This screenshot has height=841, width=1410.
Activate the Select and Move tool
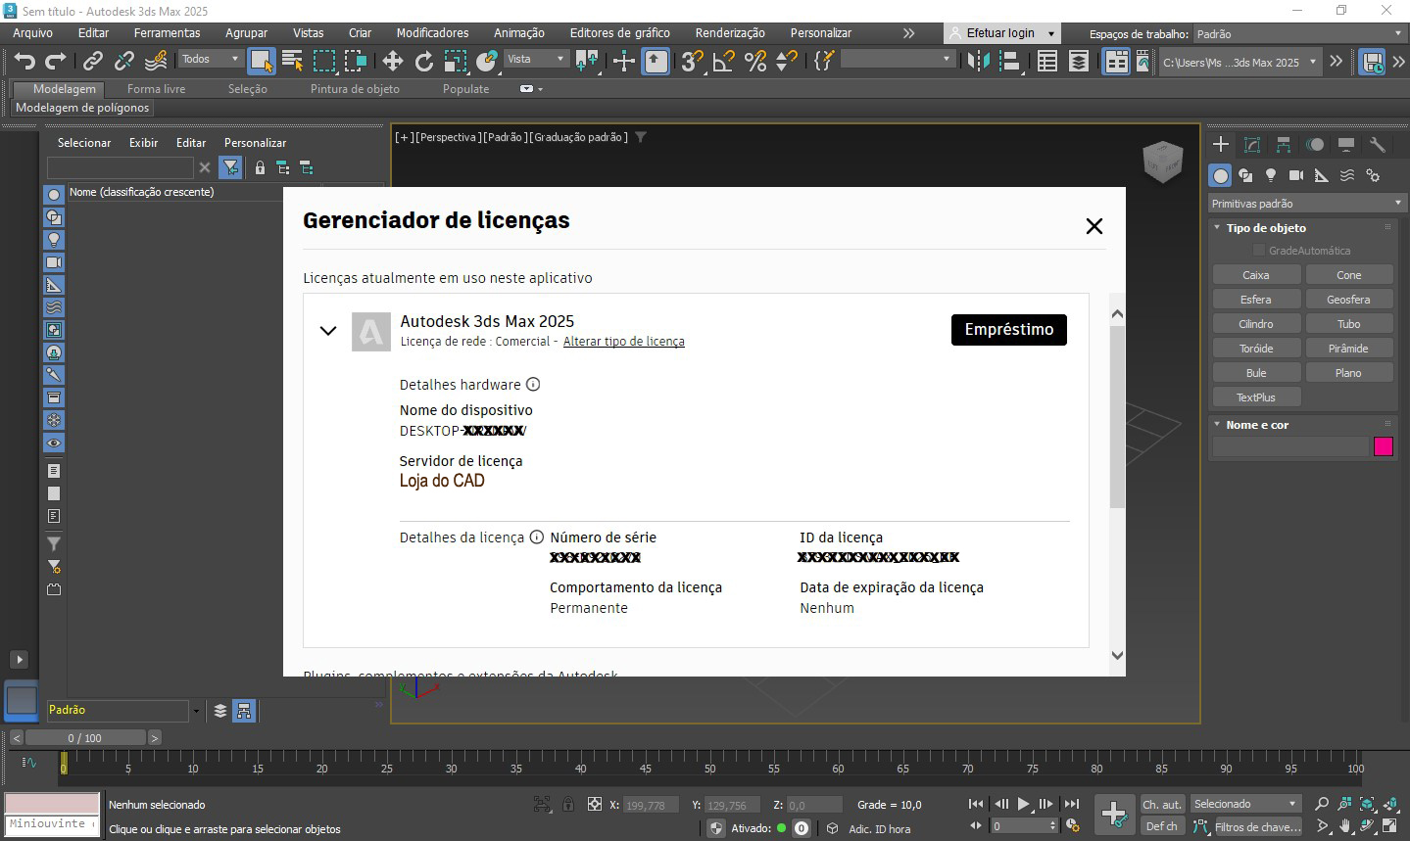[392, 61]
